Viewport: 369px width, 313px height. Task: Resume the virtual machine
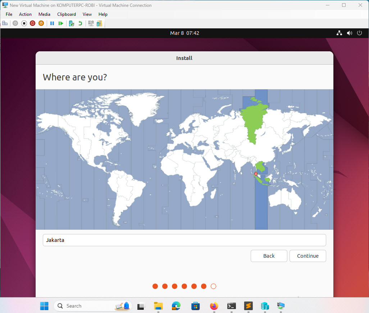tap(61, 23)
